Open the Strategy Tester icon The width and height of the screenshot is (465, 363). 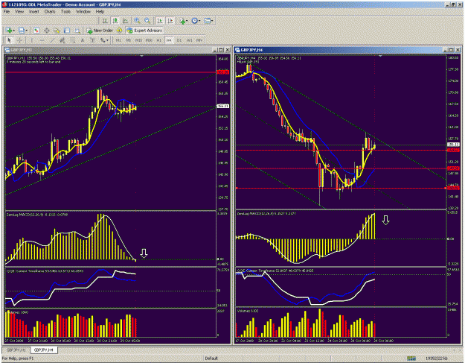[77, 31]
